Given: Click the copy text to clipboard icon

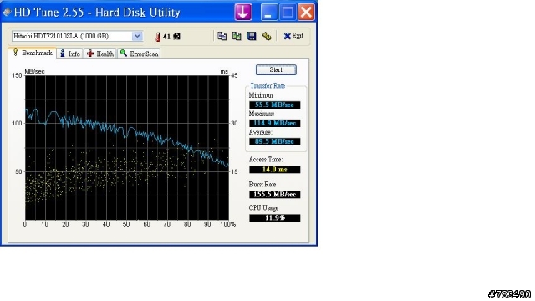Looking at the screenshot, I should [x=222, y=36].
